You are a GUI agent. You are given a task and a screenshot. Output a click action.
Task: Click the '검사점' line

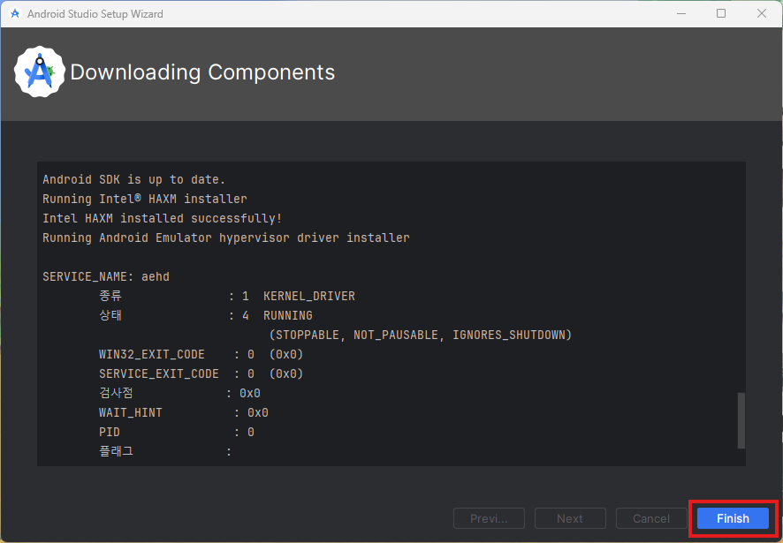pyautogui.click(x=179, y=393)
